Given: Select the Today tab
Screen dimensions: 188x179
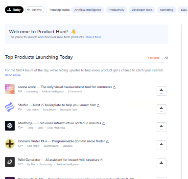Looking at the screenshot, I should point(14,10).
